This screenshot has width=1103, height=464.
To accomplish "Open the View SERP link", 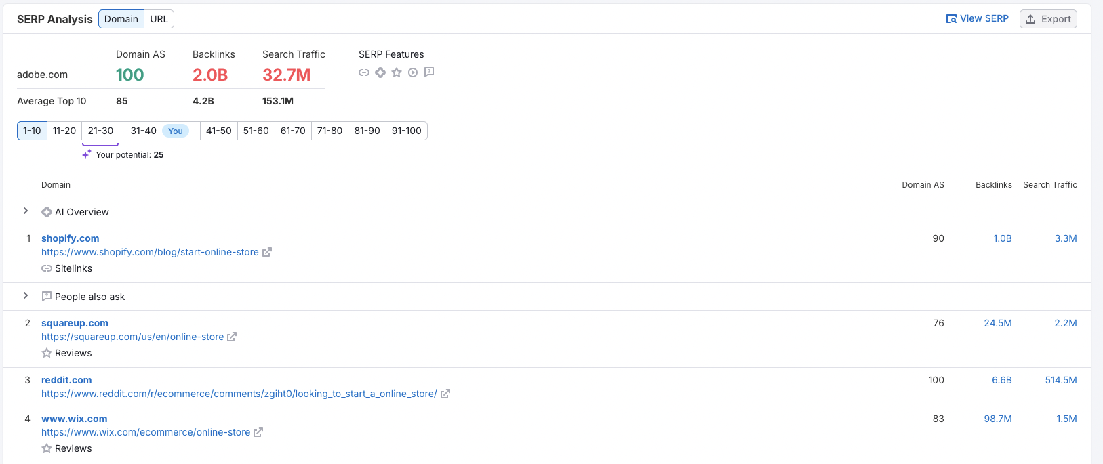I will coord(977,19).
